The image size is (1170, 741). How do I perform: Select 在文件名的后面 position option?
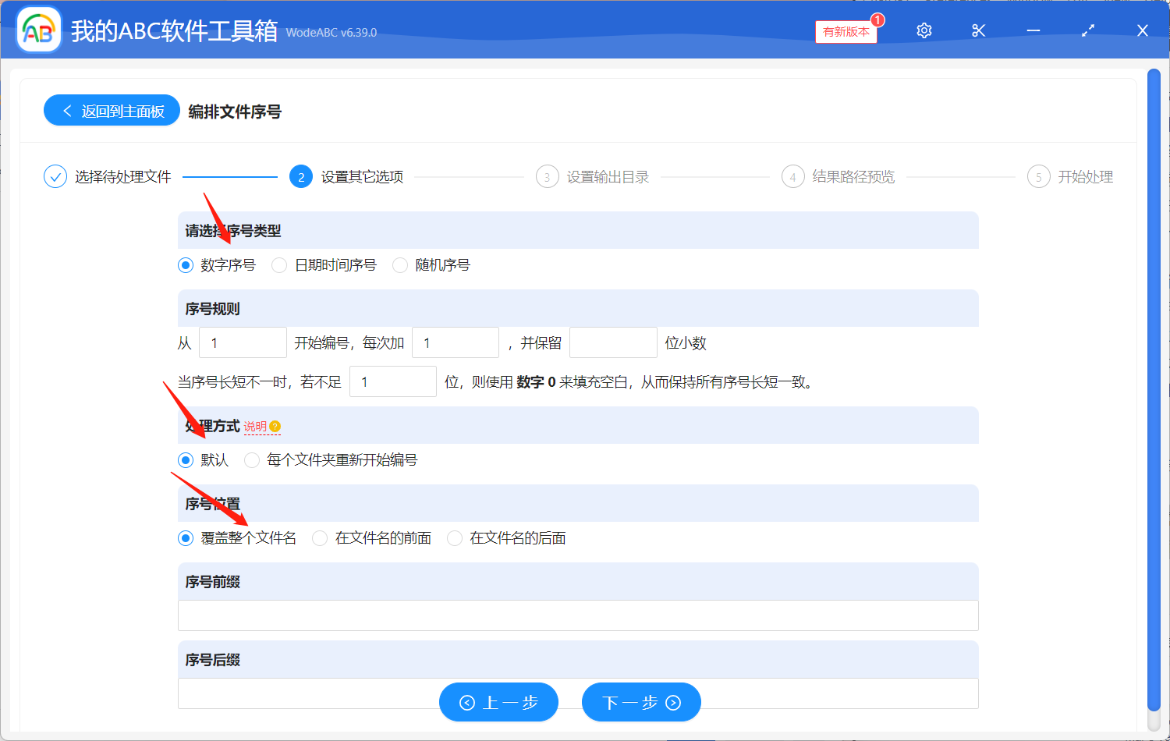455,538
